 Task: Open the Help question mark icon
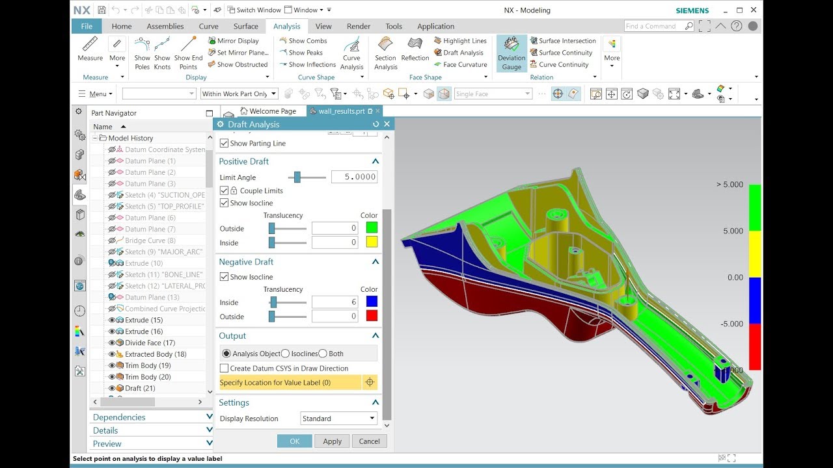click(x=736, y=26)
